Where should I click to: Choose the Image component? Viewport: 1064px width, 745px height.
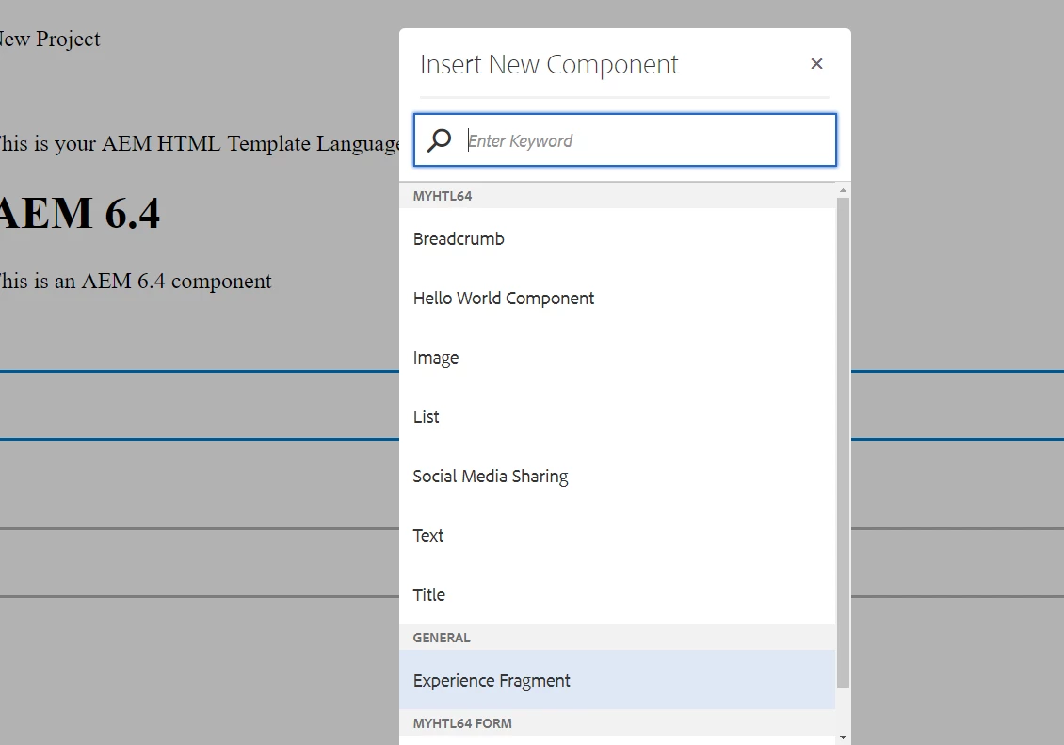tap(617, 358)
